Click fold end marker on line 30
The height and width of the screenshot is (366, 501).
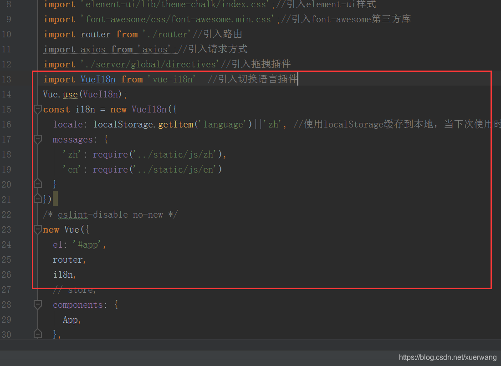point(38,334)
